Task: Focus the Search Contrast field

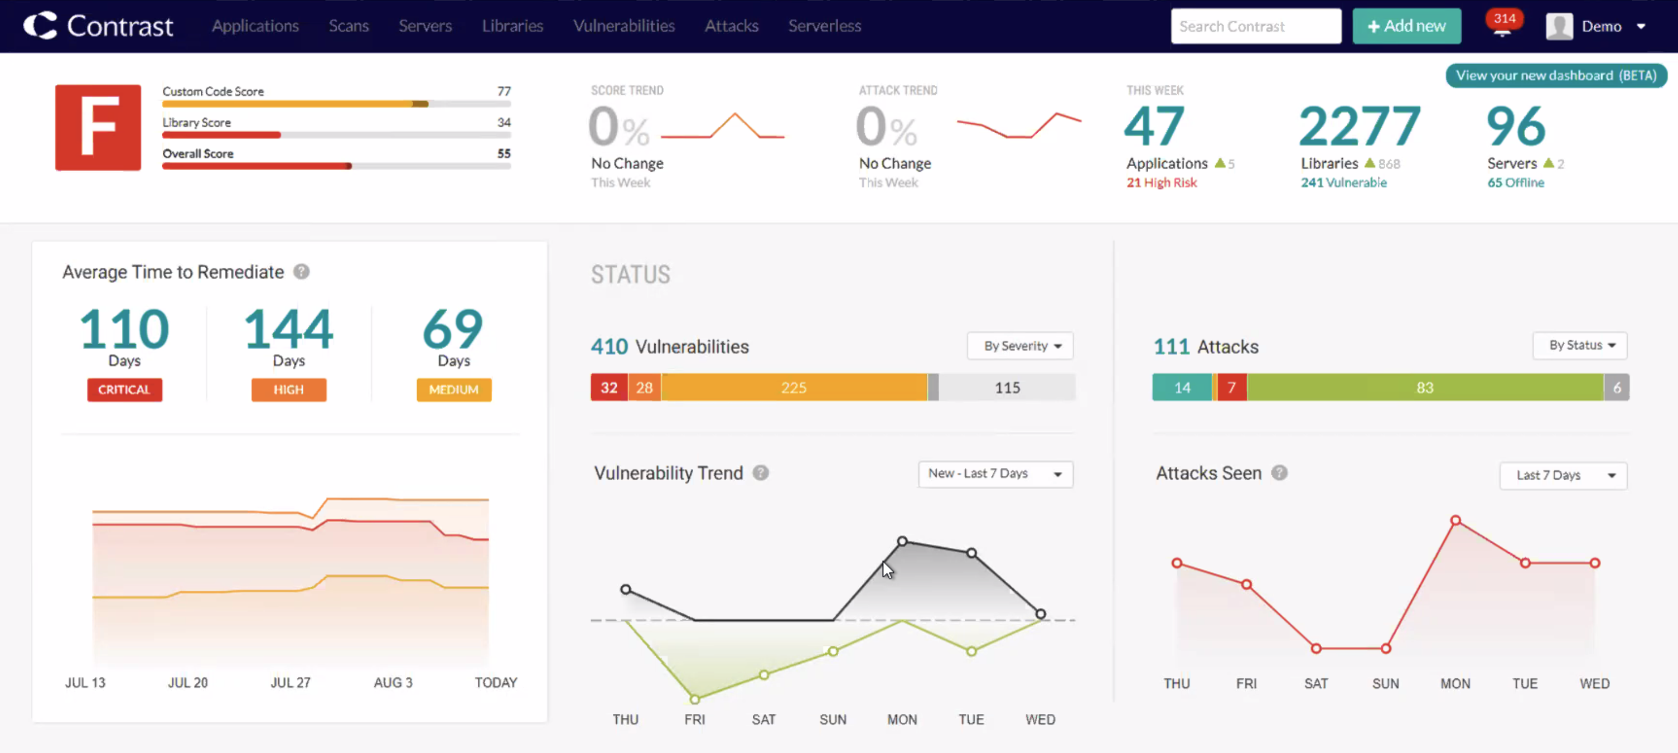Action: 1256,26
